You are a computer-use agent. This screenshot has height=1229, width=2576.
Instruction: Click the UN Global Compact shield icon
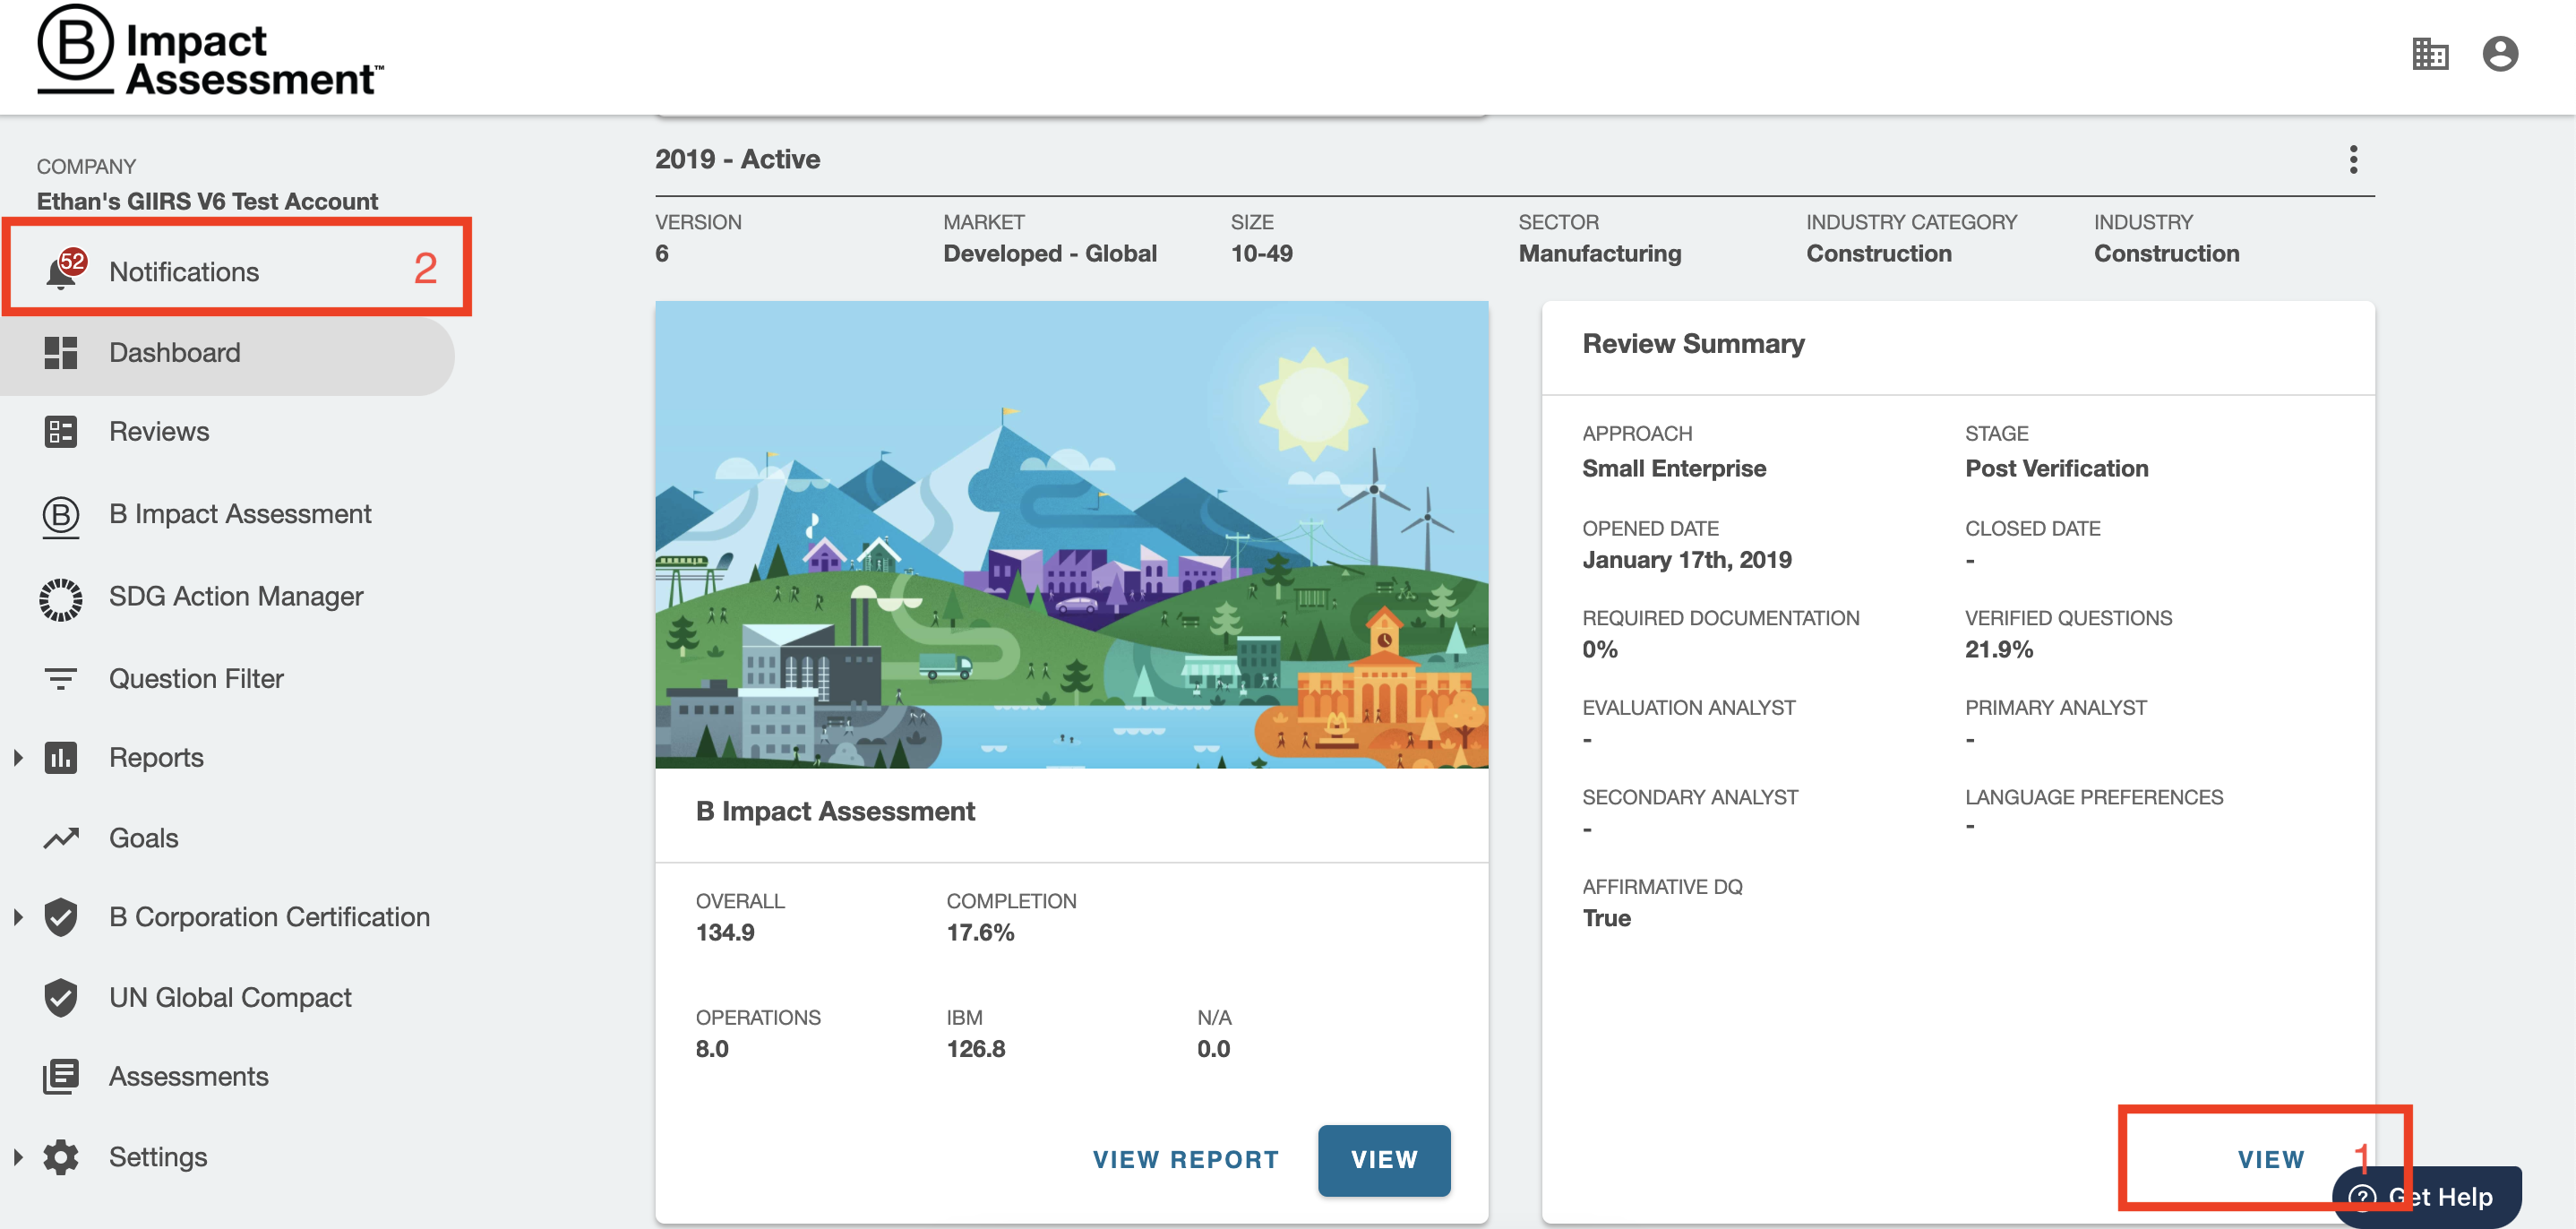click(x=60, y=997)
